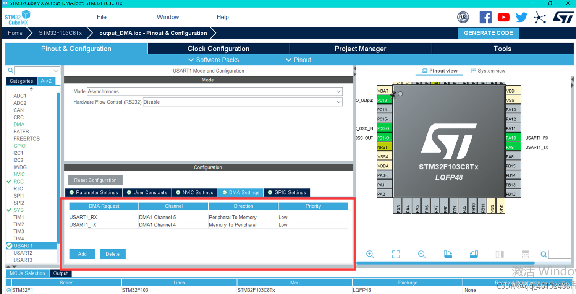
Task: Zoom out of the pinout view
Action: 422,254
